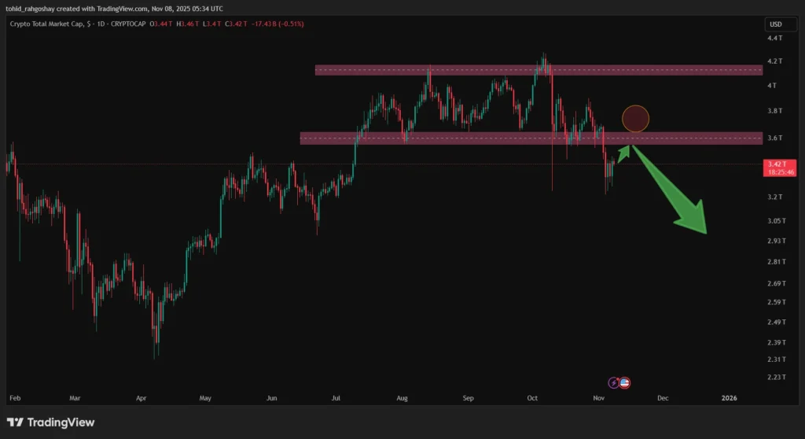The image size is (805, 439).
Task: Click the 4.2 T price scale label
Action: pos(774,61)
